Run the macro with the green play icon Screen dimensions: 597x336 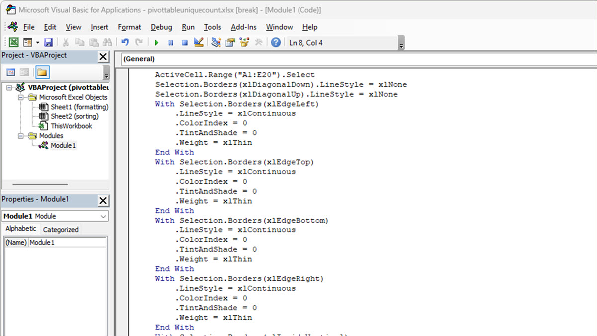coord(156,43)
